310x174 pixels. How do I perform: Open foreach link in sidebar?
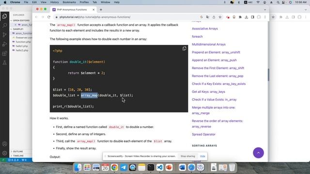tap(197, 37)
